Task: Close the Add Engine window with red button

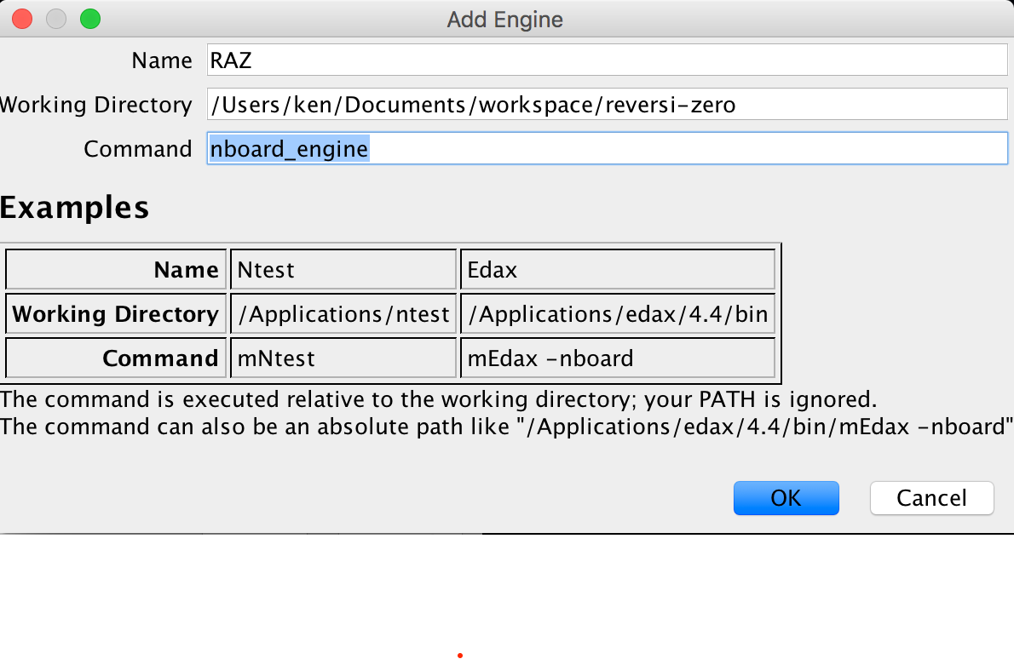Action: (23, 19)
